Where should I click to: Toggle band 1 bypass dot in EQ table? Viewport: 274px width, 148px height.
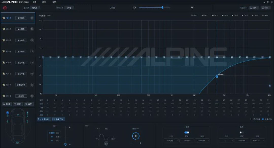pos(47,115)
